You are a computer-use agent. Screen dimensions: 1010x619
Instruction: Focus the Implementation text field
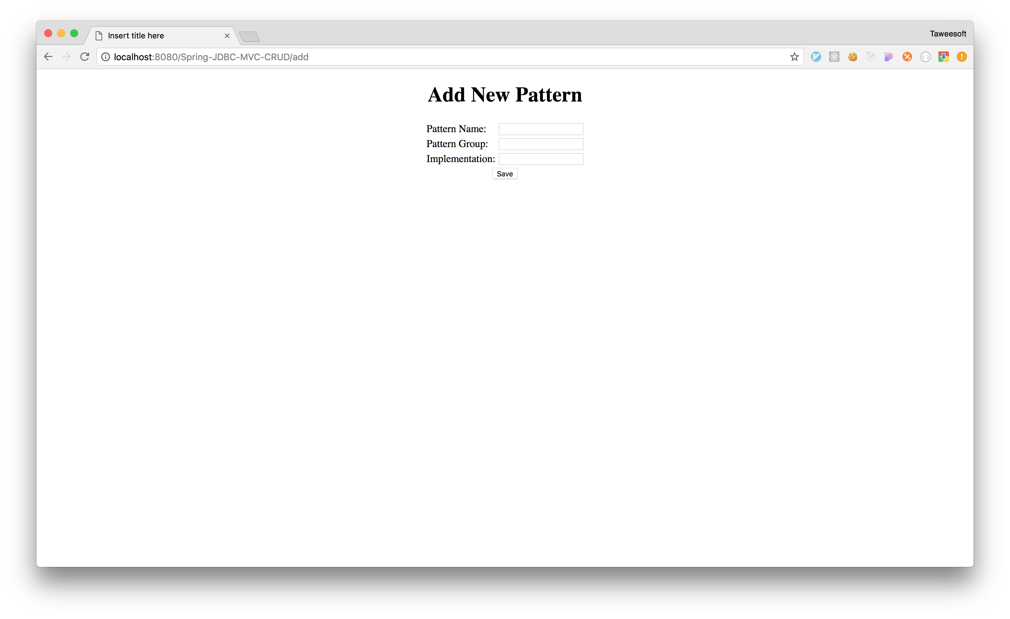pos(541,159)
